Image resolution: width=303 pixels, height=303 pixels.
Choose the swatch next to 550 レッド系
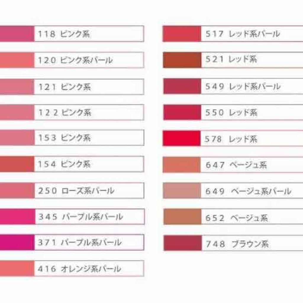tap(182, 112)
